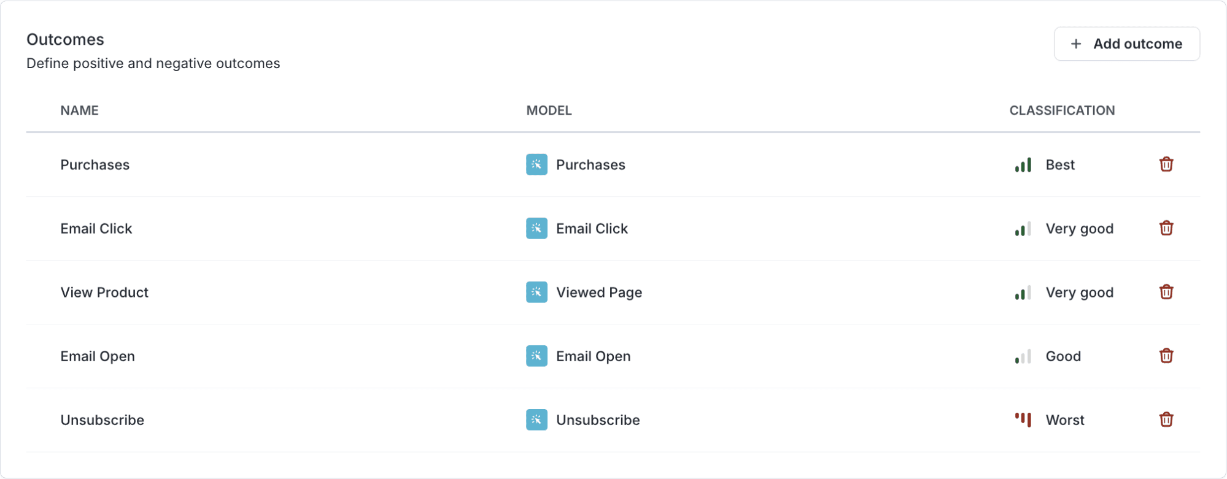Screen dimensions: 1227x479
Task: Delete the Purchases outcome
Action: pyautogui.click(x=1166, y=164)
